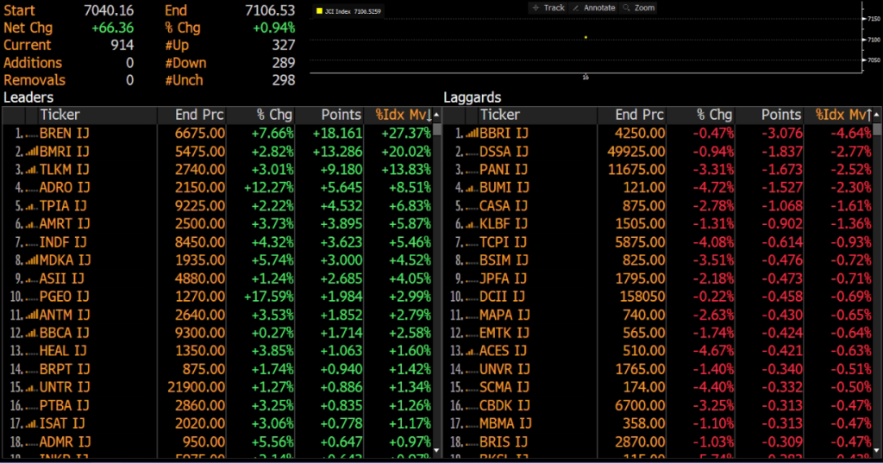Click ASII IJ ticker
This screenshot has width=883, height=463.
click(62, 278)
